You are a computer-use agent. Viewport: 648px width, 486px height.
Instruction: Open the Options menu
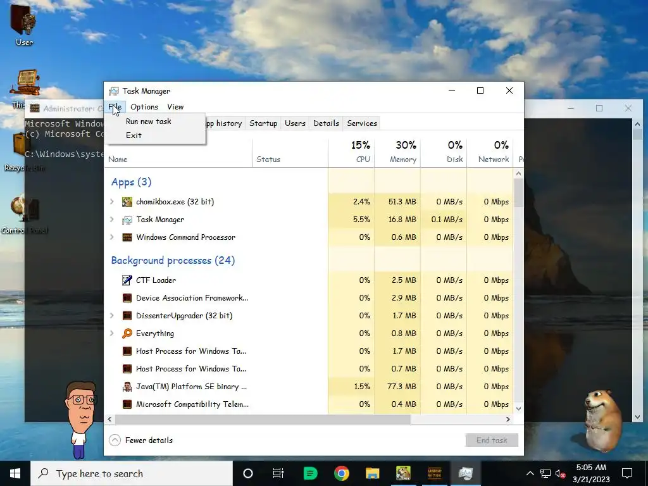144,106
